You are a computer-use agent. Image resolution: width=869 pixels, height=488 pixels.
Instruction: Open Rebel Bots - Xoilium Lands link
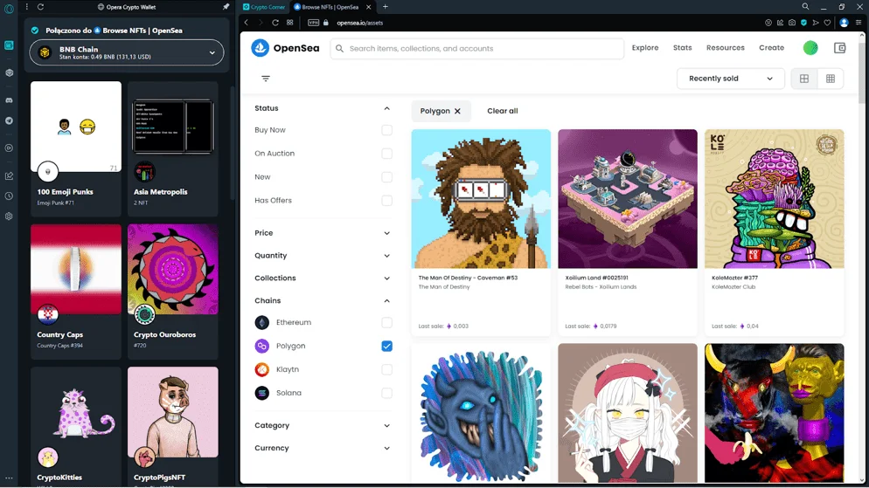[x=601, y=286]
